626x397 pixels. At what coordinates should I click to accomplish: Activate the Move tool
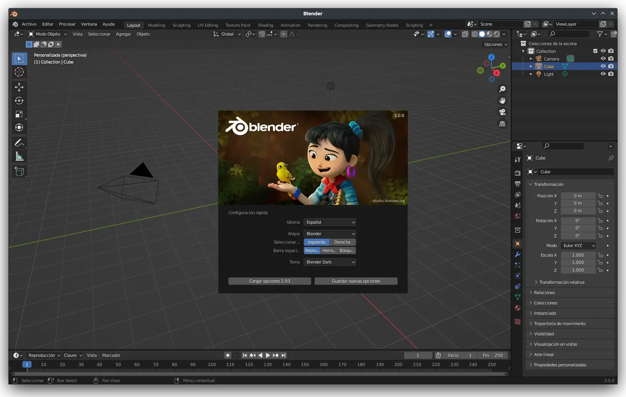[x=19, y=87]
